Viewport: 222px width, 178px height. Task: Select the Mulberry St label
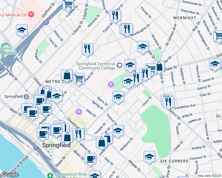[126, 144]
